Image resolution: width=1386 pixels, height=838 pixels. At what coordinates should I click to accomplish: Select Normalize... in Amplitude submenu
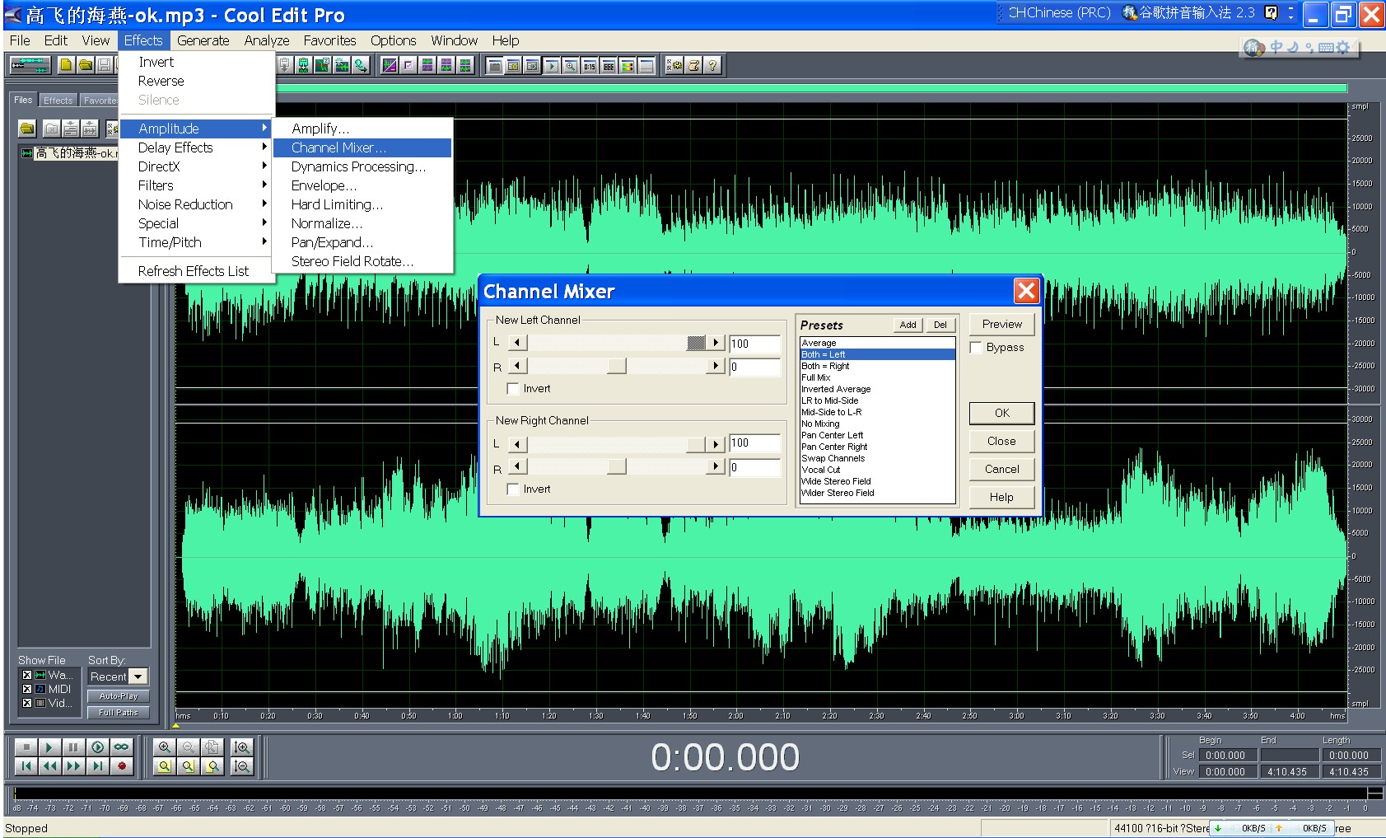click(x=362, y=223)
